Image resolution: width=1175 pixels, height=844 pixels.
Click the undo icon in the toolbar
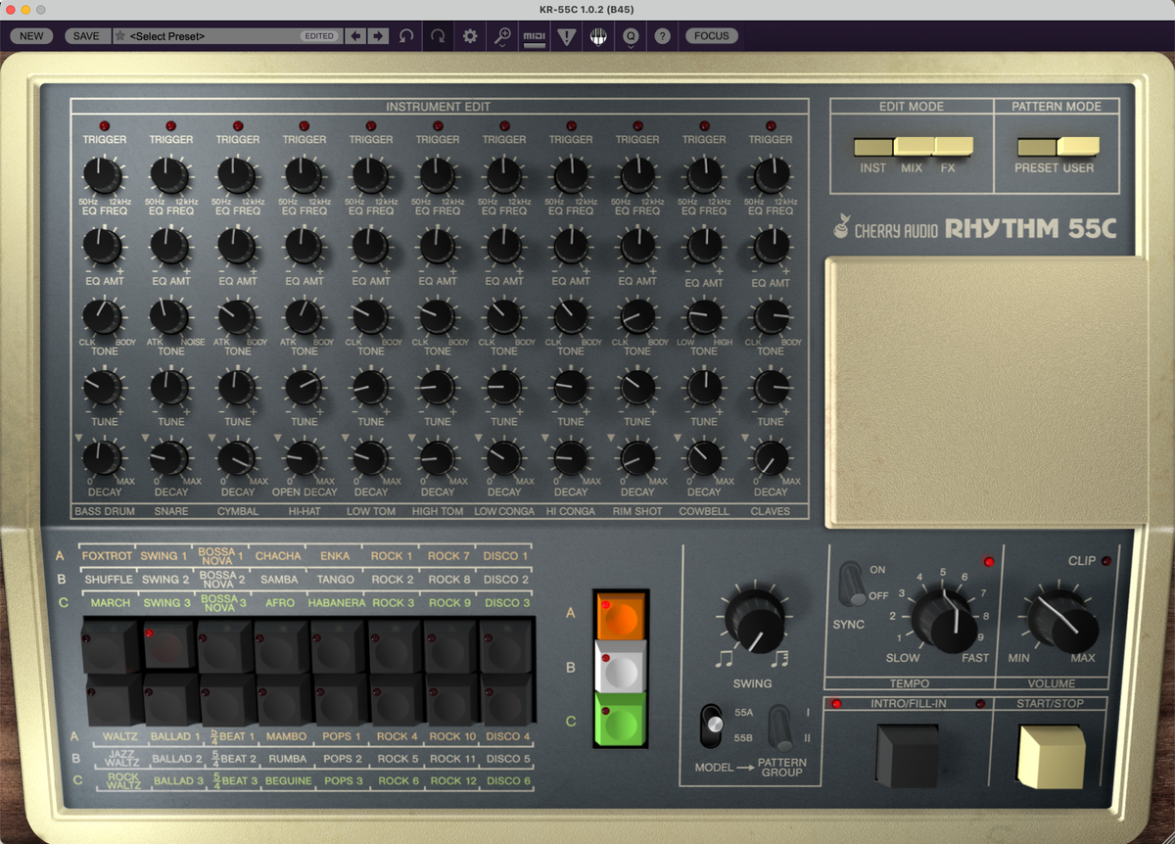(406, 36)
